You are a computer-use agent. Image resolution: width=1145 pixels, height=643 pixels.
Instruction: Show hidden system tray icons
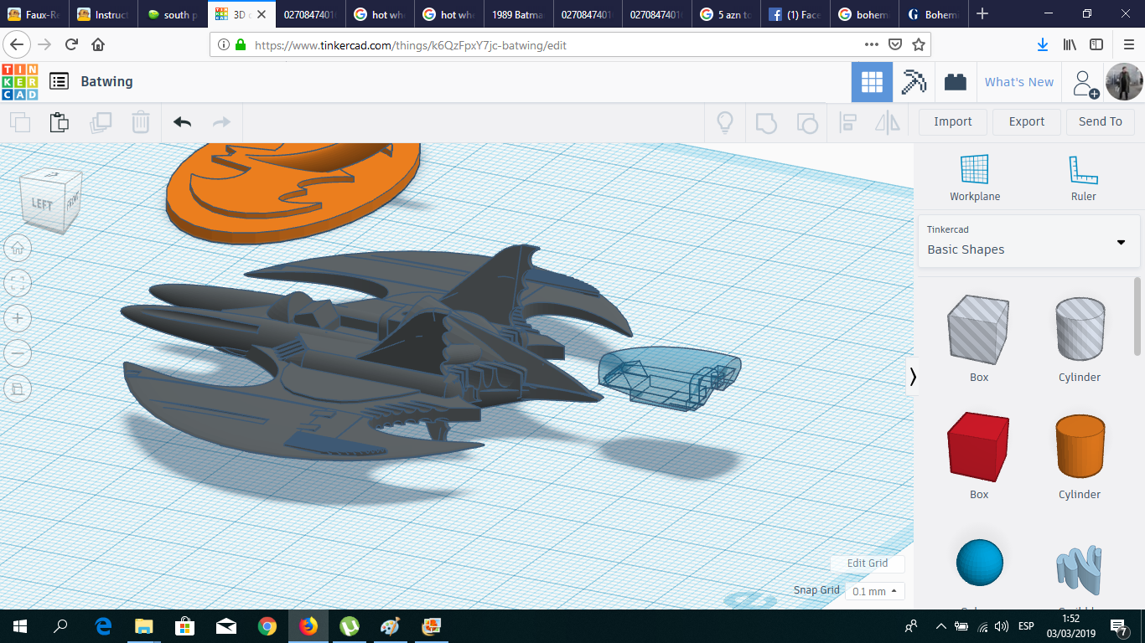pyautogui.click(x=941, y=626)
